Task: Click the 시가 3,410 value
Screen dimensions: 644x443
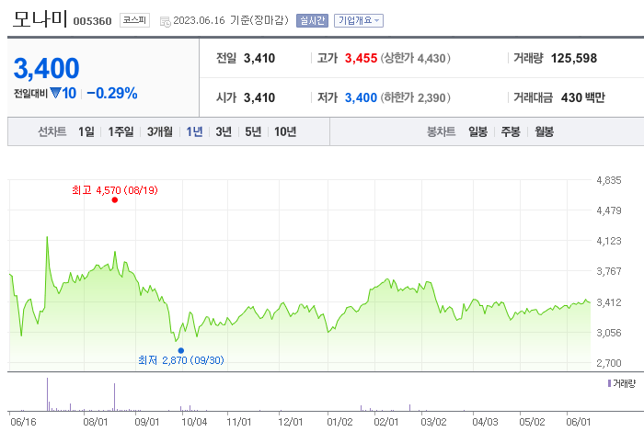Action: (x=259, y=97)
